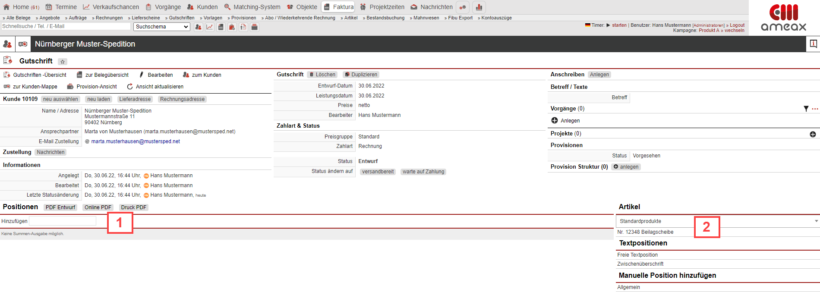This screenshot has height=292, width=820.
Task: Focus the Schnellsuche search field
Action: click(x=66, y=26)
